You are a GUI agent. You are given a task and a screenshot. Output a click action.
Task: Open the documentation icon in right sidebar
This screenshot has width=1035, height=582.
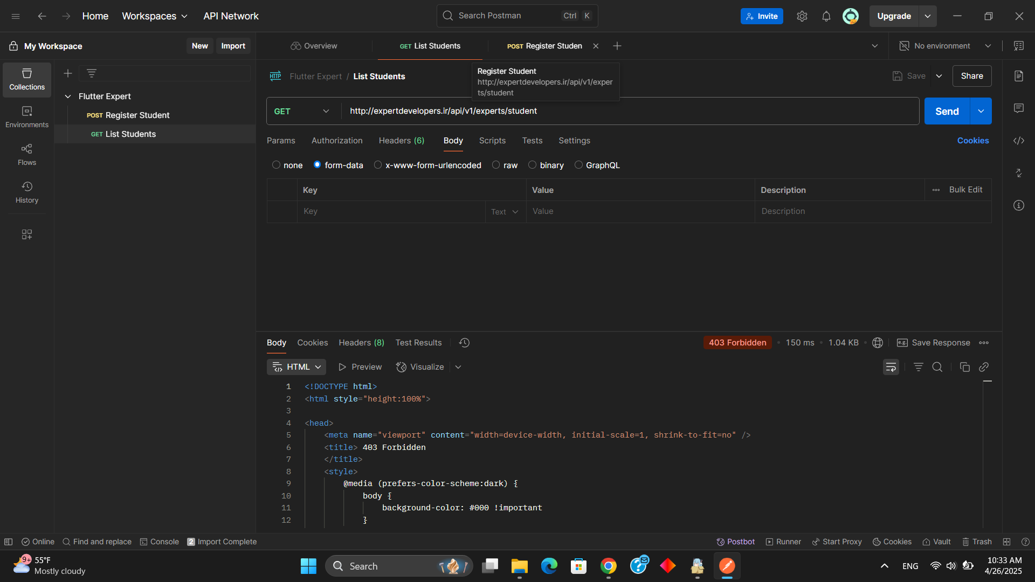(1019, 76)
